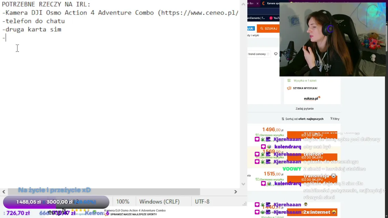
Task: Click the info icon beside trend cenowy
Action: [x=268, y=54]
